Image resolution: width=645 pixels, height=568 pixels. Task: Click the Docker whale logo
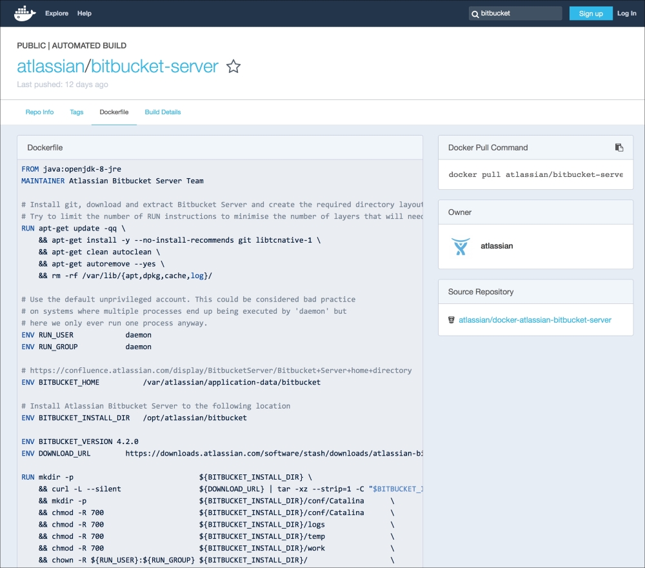25,14
